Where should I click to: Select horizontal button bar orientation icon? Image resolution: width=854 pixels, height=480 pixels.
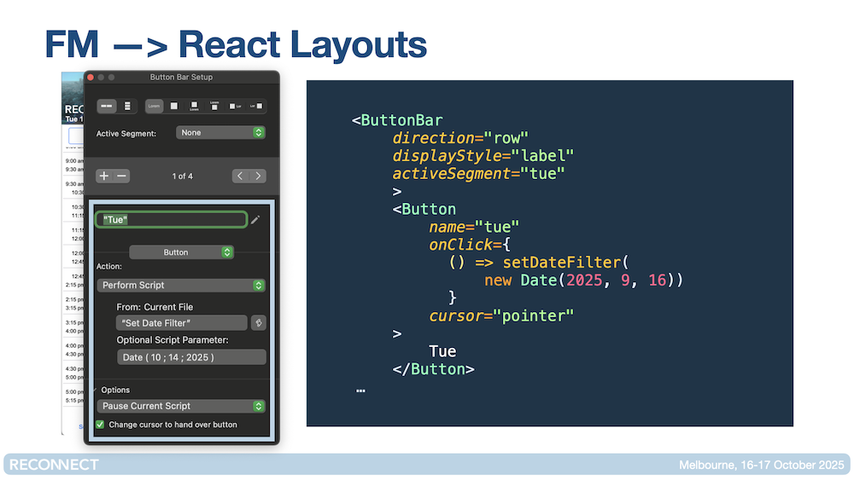107,107
